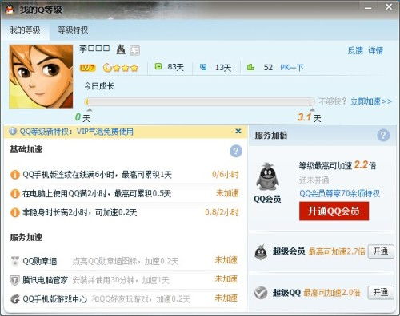
Task: Click the user avatar picture
Action: pos(41,77)
